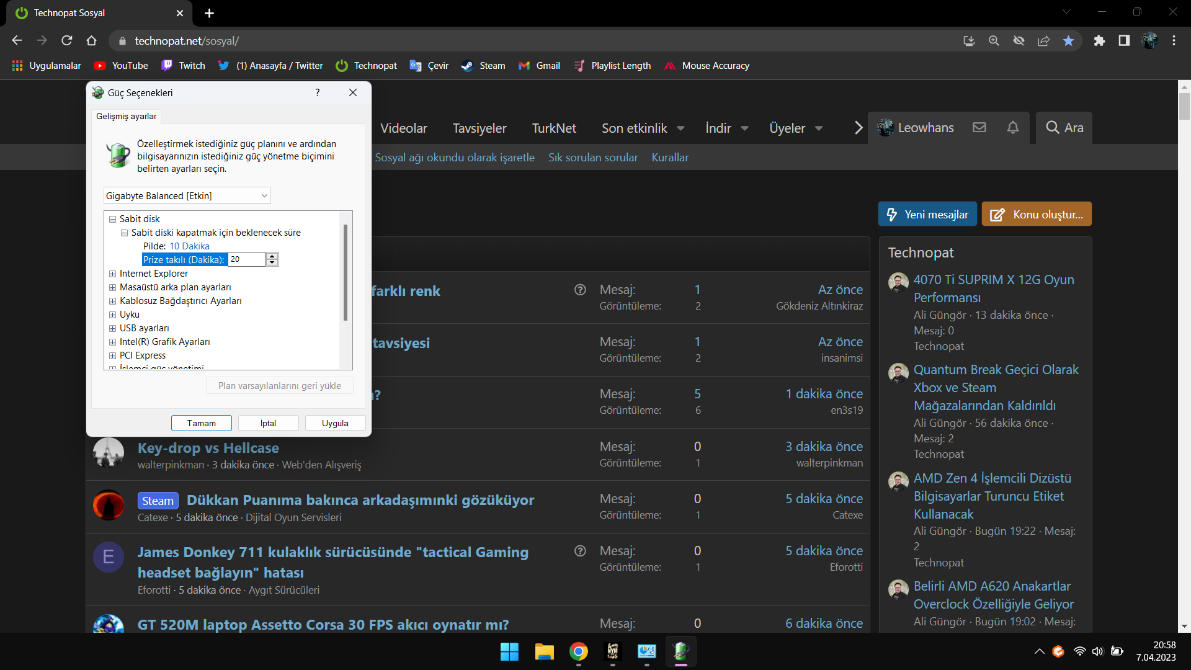Screen dimensions: 1191x670
Task: Open the notifications bell icon
Action: (x=1013, y=128)
